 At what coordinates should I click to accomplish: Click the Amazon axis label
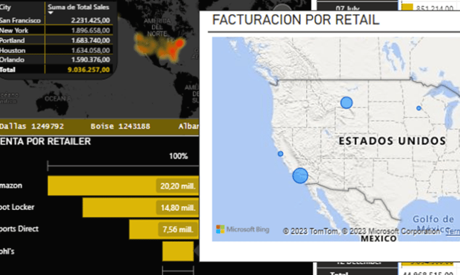(11, 185)
